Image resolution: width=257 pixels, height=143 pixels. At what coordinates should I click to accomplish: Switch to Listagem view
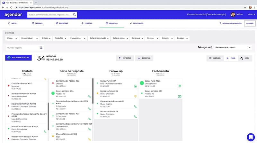click(215, 58)
